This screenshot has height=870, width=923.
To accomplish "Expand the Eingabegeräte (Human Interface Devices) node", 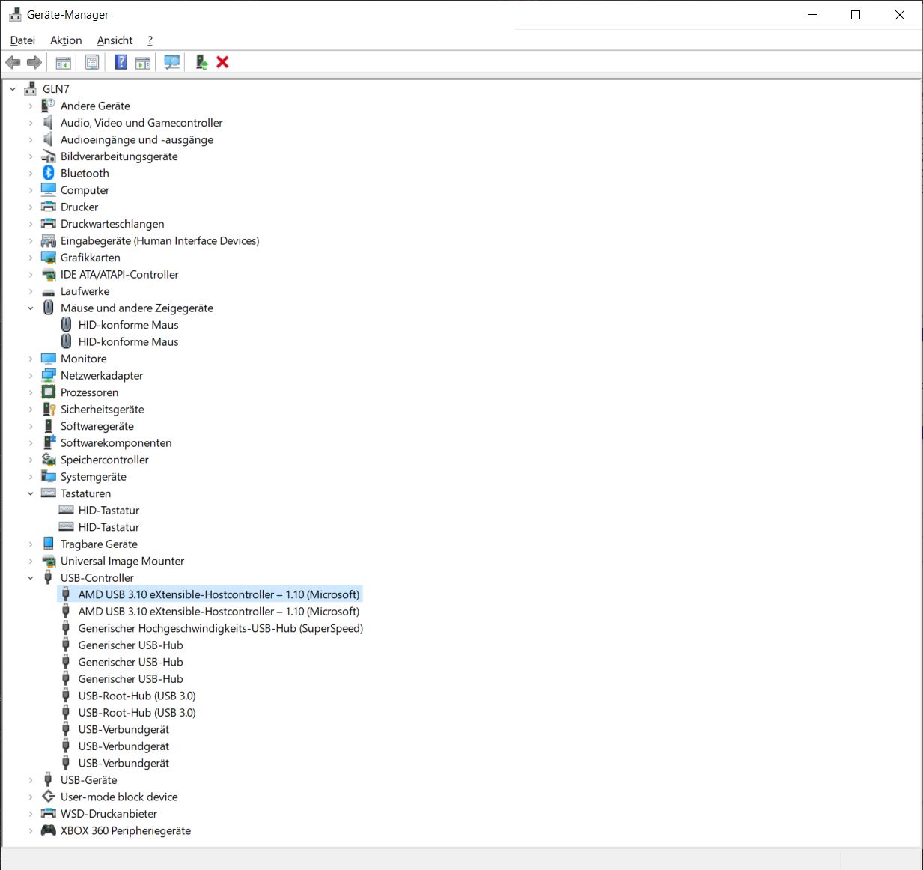I will coord(31,241).
